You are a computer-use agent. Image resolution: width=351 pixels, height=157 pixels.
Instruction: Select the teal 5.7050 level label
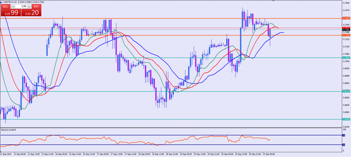click(x=346, y=58)
